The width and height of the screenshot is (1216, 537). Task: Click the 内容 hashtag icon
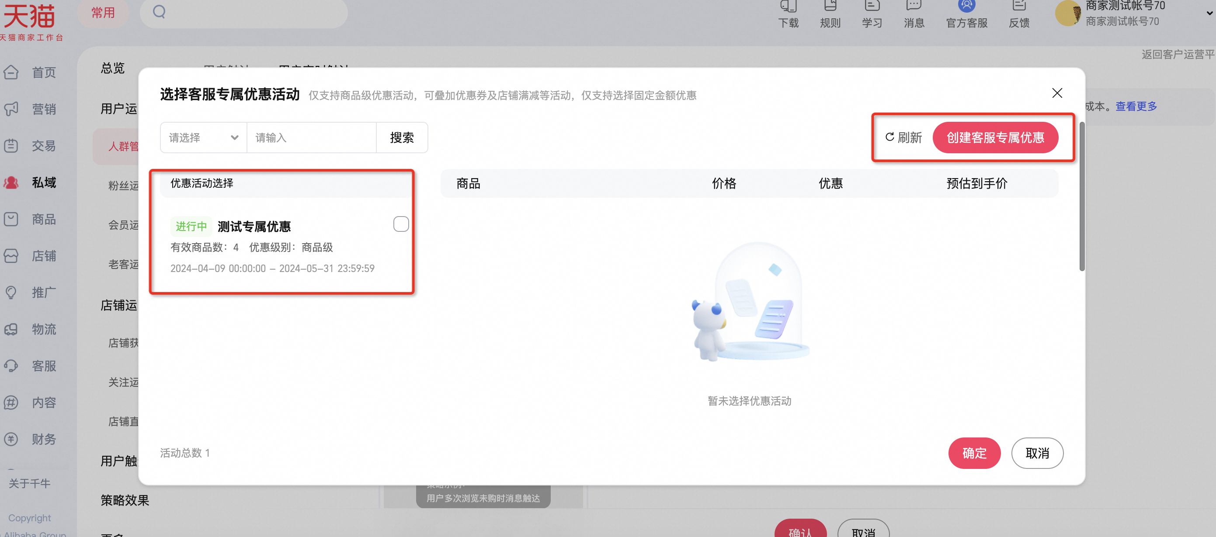[11, 403]
